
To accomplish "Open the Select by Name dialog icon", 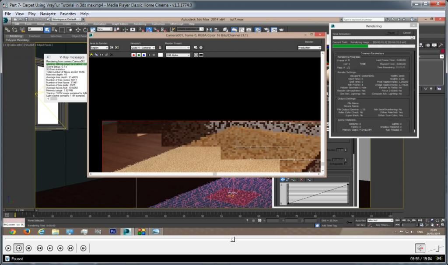I will (x=54, y=30).
